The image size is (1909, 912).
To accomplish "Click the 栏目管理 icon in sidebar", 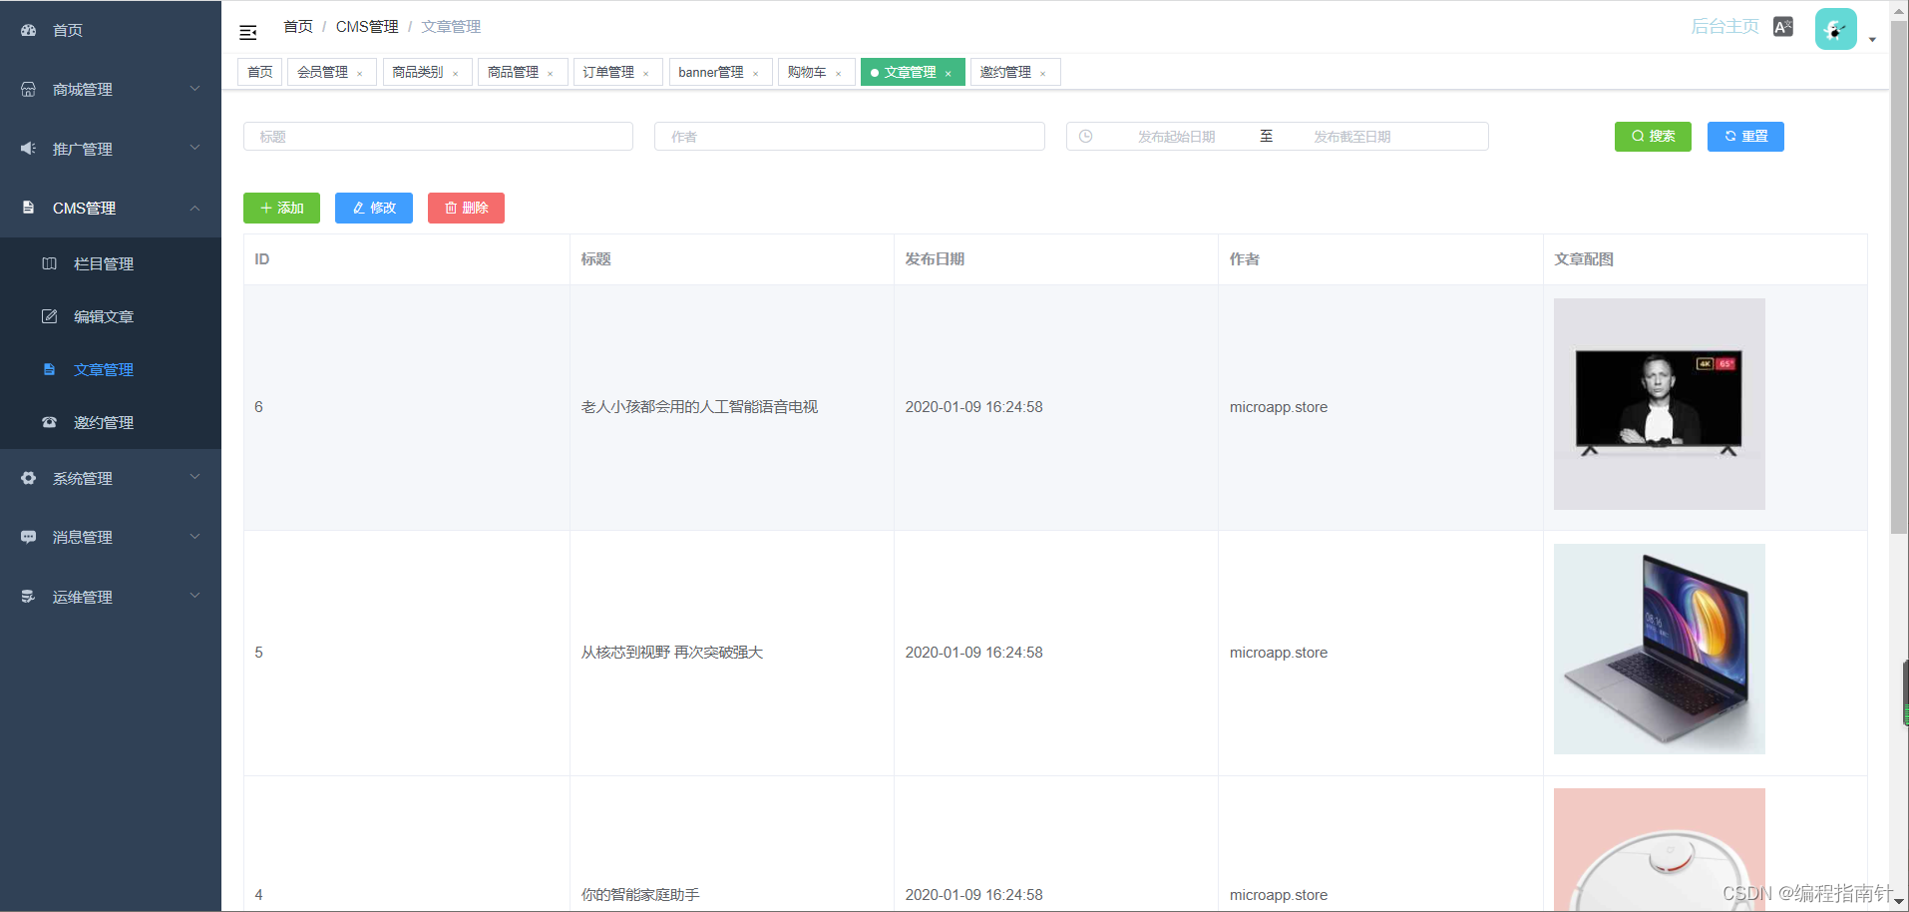I will [50, 263].
